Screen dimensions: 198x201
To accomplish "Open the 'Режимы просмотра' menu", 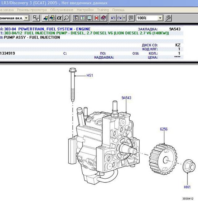I will [32, 10].
